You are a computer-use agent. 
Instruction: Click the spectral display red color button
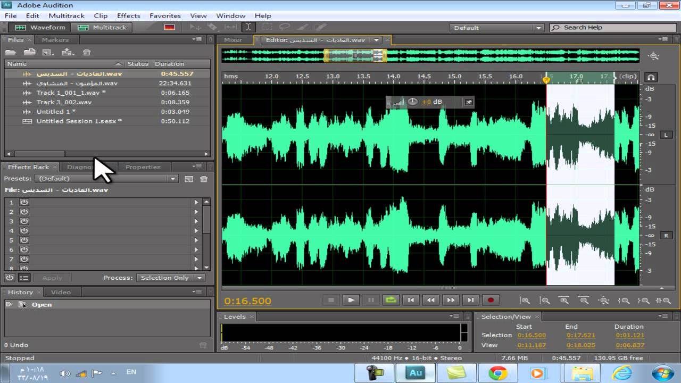[170, 27]
